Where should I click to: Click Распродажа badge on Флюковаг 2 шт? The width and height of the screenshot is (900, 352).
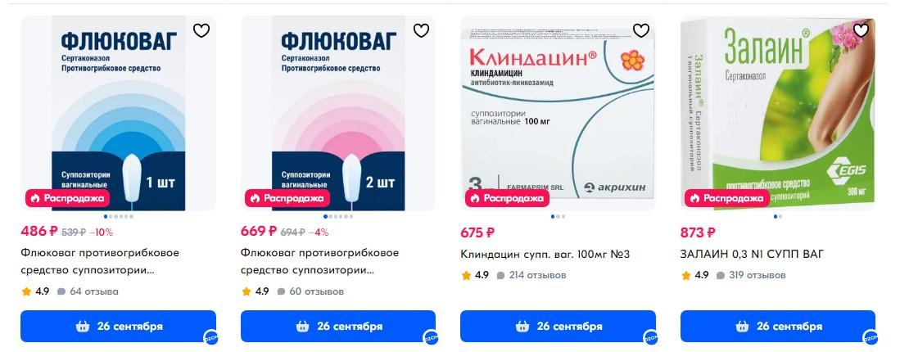287,198
